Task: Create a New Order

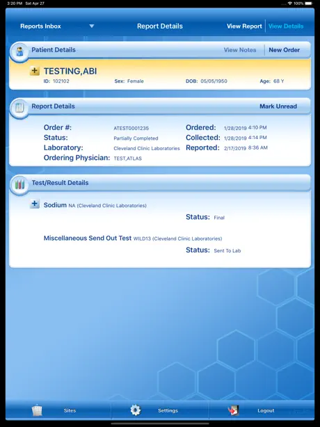Action: pos(284,50)
